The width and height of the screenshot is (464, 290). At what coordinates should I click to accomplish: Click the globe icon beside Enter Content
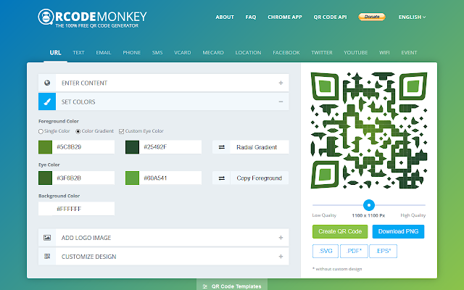47,83
